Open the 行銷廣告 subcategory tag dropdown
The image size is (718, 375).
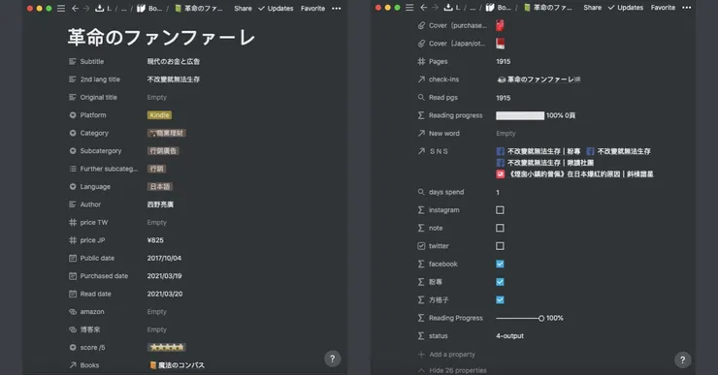163,151
